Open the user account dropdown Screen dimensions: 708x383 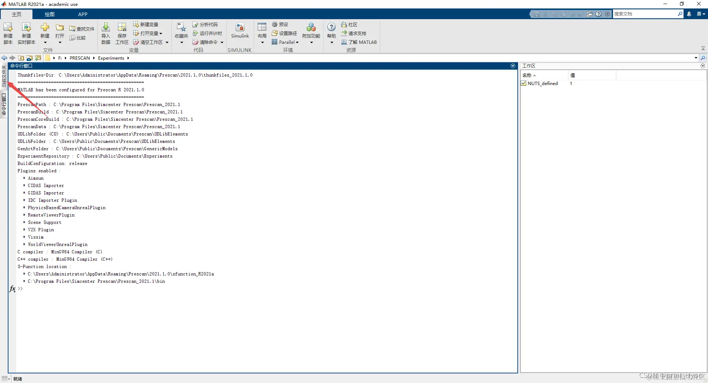701,14
